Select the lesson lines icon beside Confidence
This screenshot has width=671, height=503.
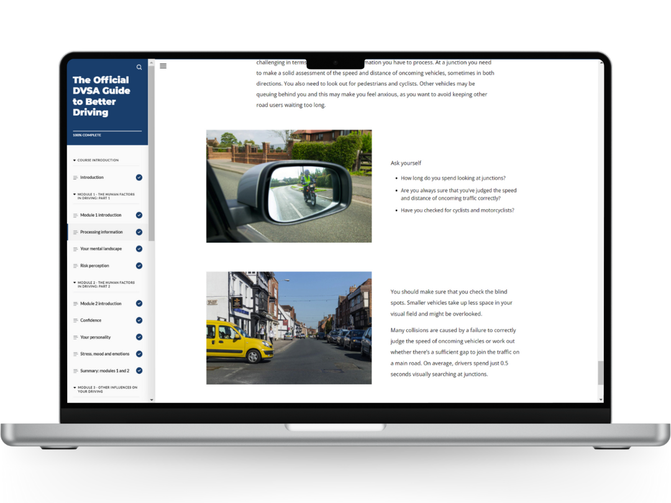point(75,320)
